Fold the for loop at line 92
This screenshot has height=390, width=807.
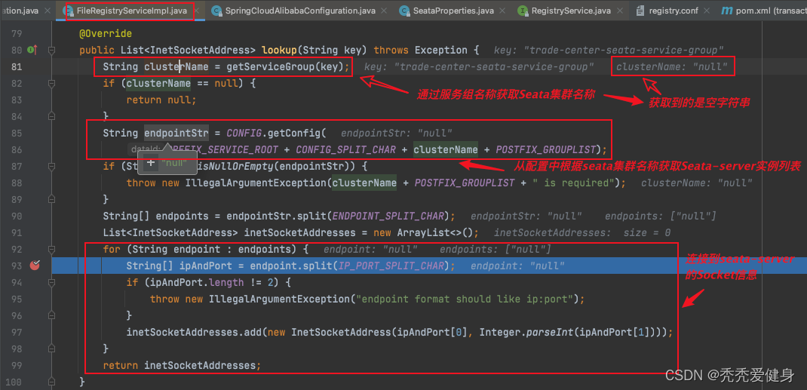52,249
